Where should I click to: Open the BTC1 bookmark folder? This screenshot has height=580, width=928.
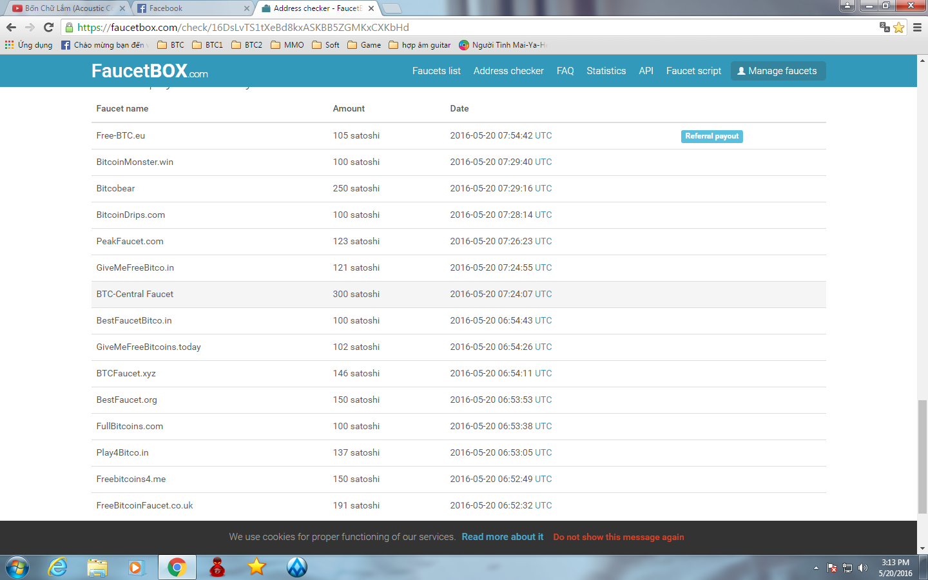tap(208, 45)
